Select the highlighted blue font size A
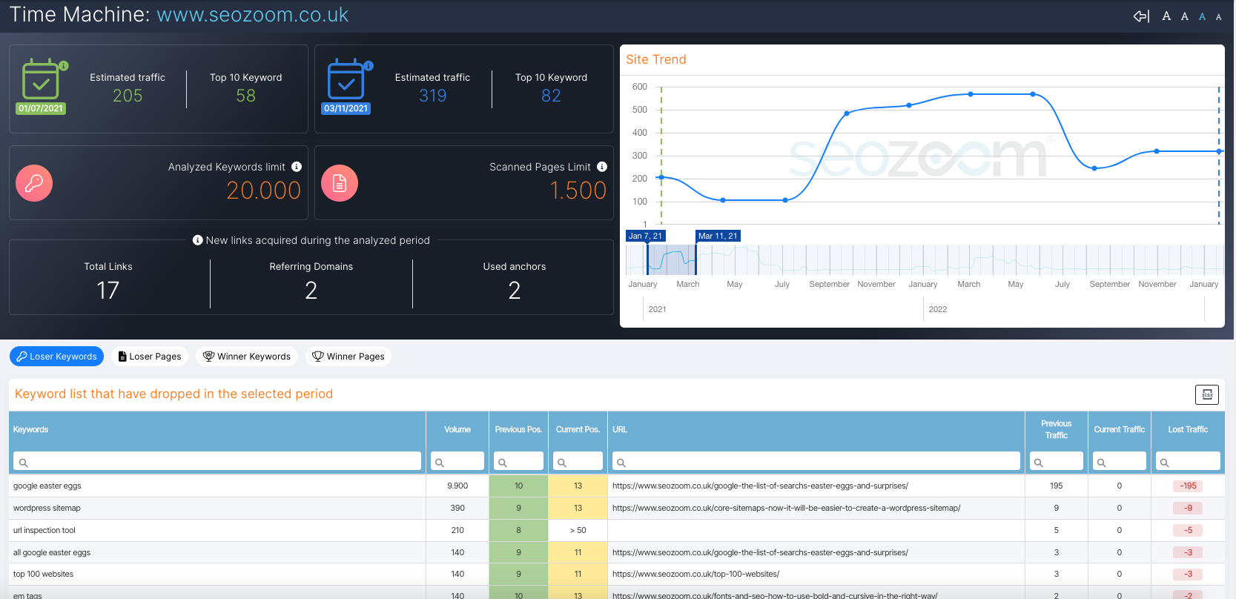Screen dimensions: 1236x599 click(1203, 16)
